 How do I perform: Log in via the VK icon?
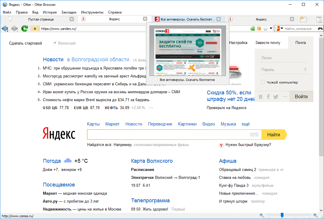(261, 97)
